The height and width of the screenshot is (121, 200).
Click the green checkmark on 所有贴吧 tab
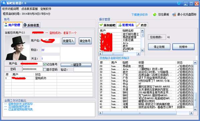pyautogui.click(x=101, y=25)
